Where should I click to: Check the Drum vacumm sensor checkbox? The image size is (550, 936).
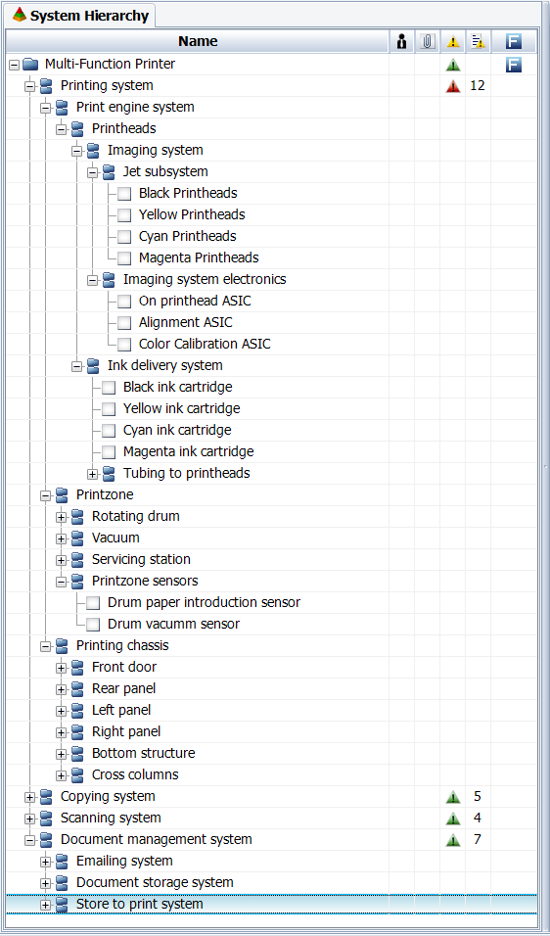93,625
